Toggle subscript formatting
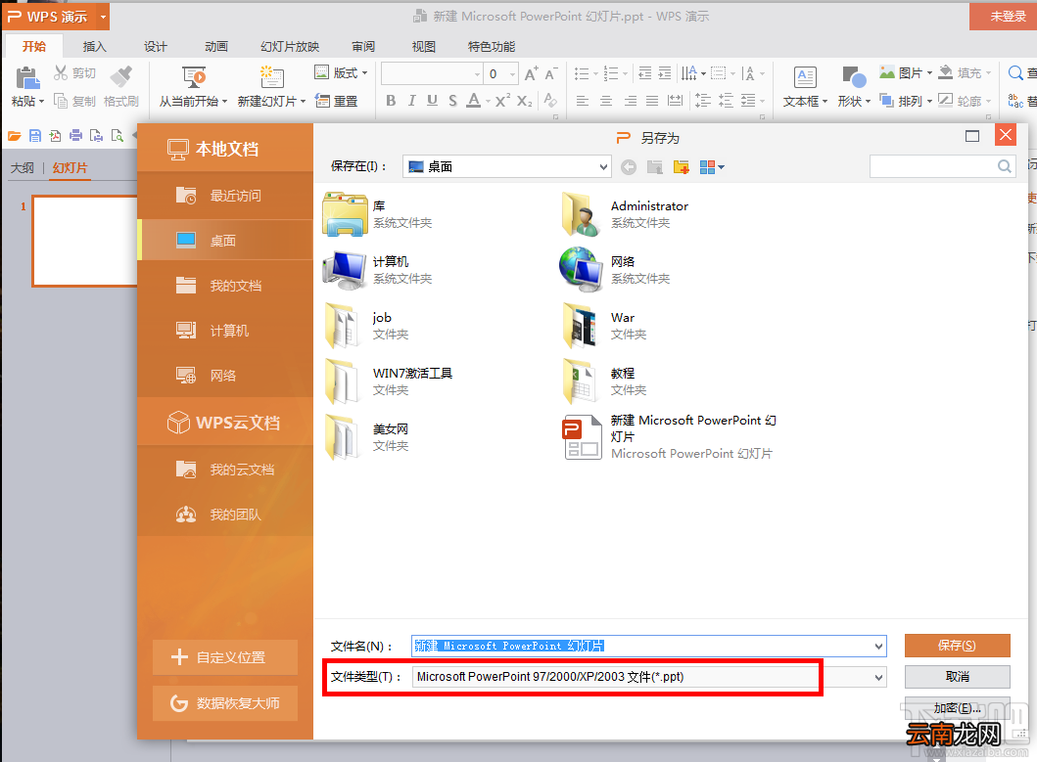 pos(525,101)
